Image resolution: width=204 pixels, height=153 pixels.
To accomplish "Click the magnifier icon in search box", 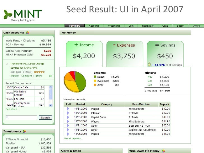I will (7, 118).
